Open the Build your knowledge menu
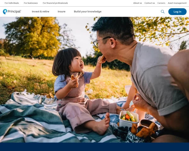Screen dimensions: 189x151 coord(88,12)
